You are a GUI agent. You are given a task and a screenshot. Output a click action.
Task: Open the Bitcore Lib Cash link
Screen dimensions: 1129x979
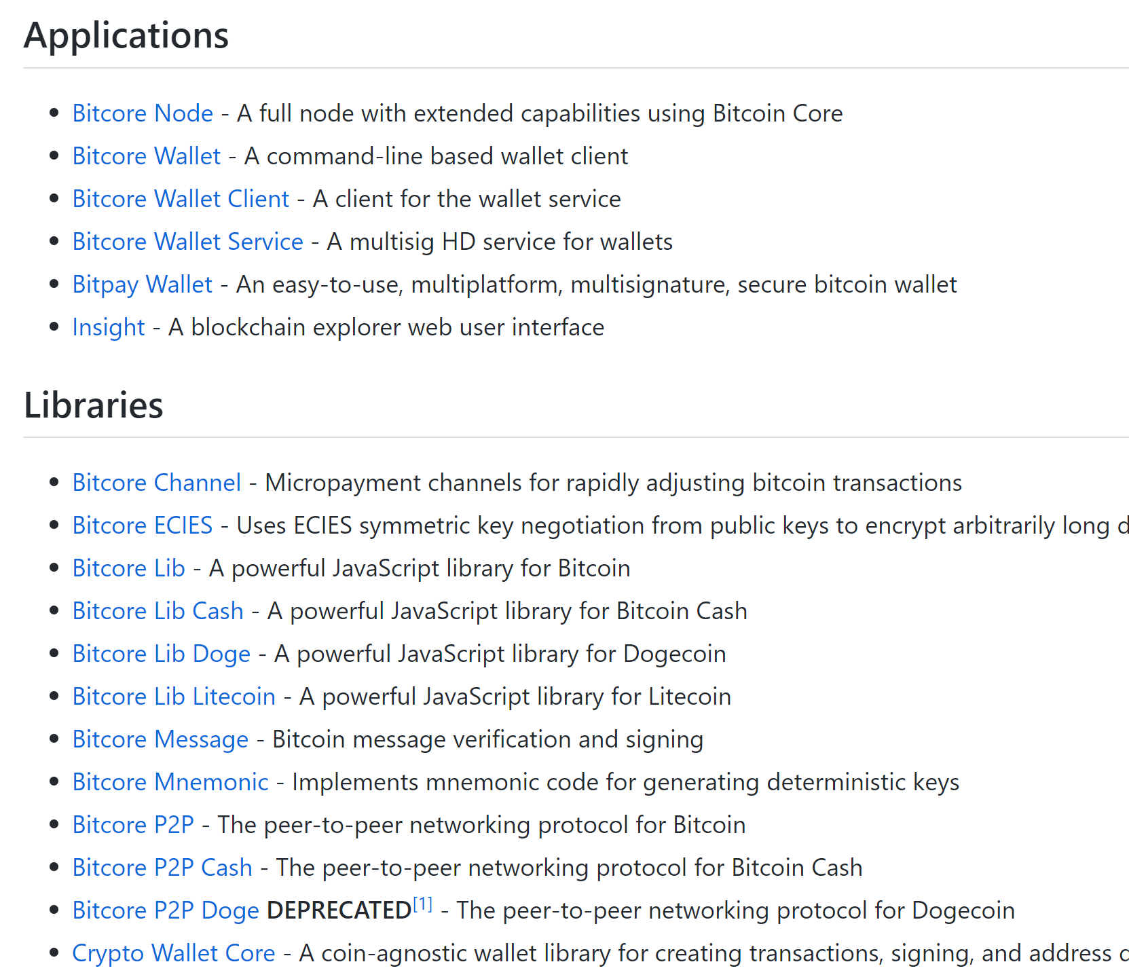(158, 611)
